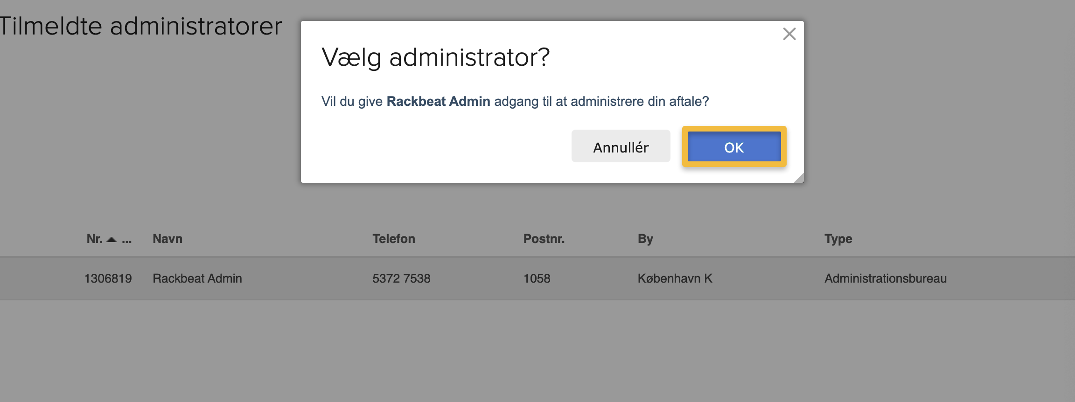Select postal code 1058 in the row
This screenshot has height=402, width=1075.
click(x=537, y=278)
